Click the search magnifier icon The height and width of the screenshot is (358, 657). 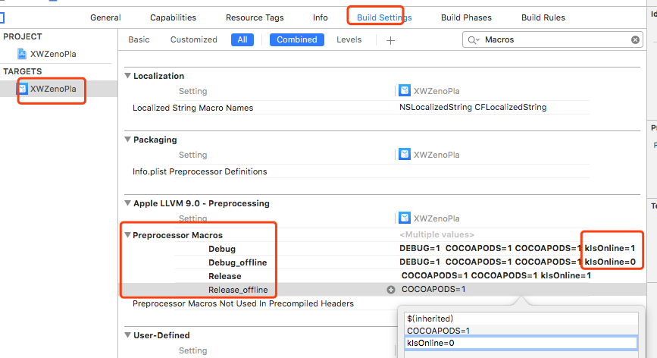click(473, 40)
